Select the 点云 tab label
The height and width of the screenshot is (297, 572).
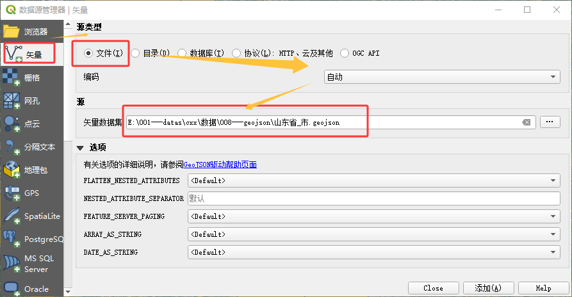[32, 124]
